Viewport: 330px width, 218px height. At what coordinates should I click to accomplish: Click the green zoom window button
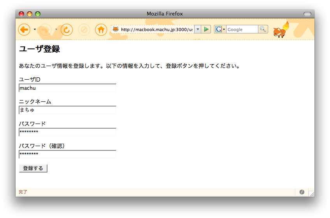click(x=38, y=14)
